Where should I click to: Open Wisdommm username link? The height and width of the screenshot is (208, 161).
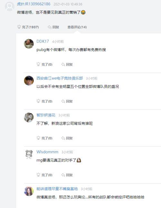47,152
